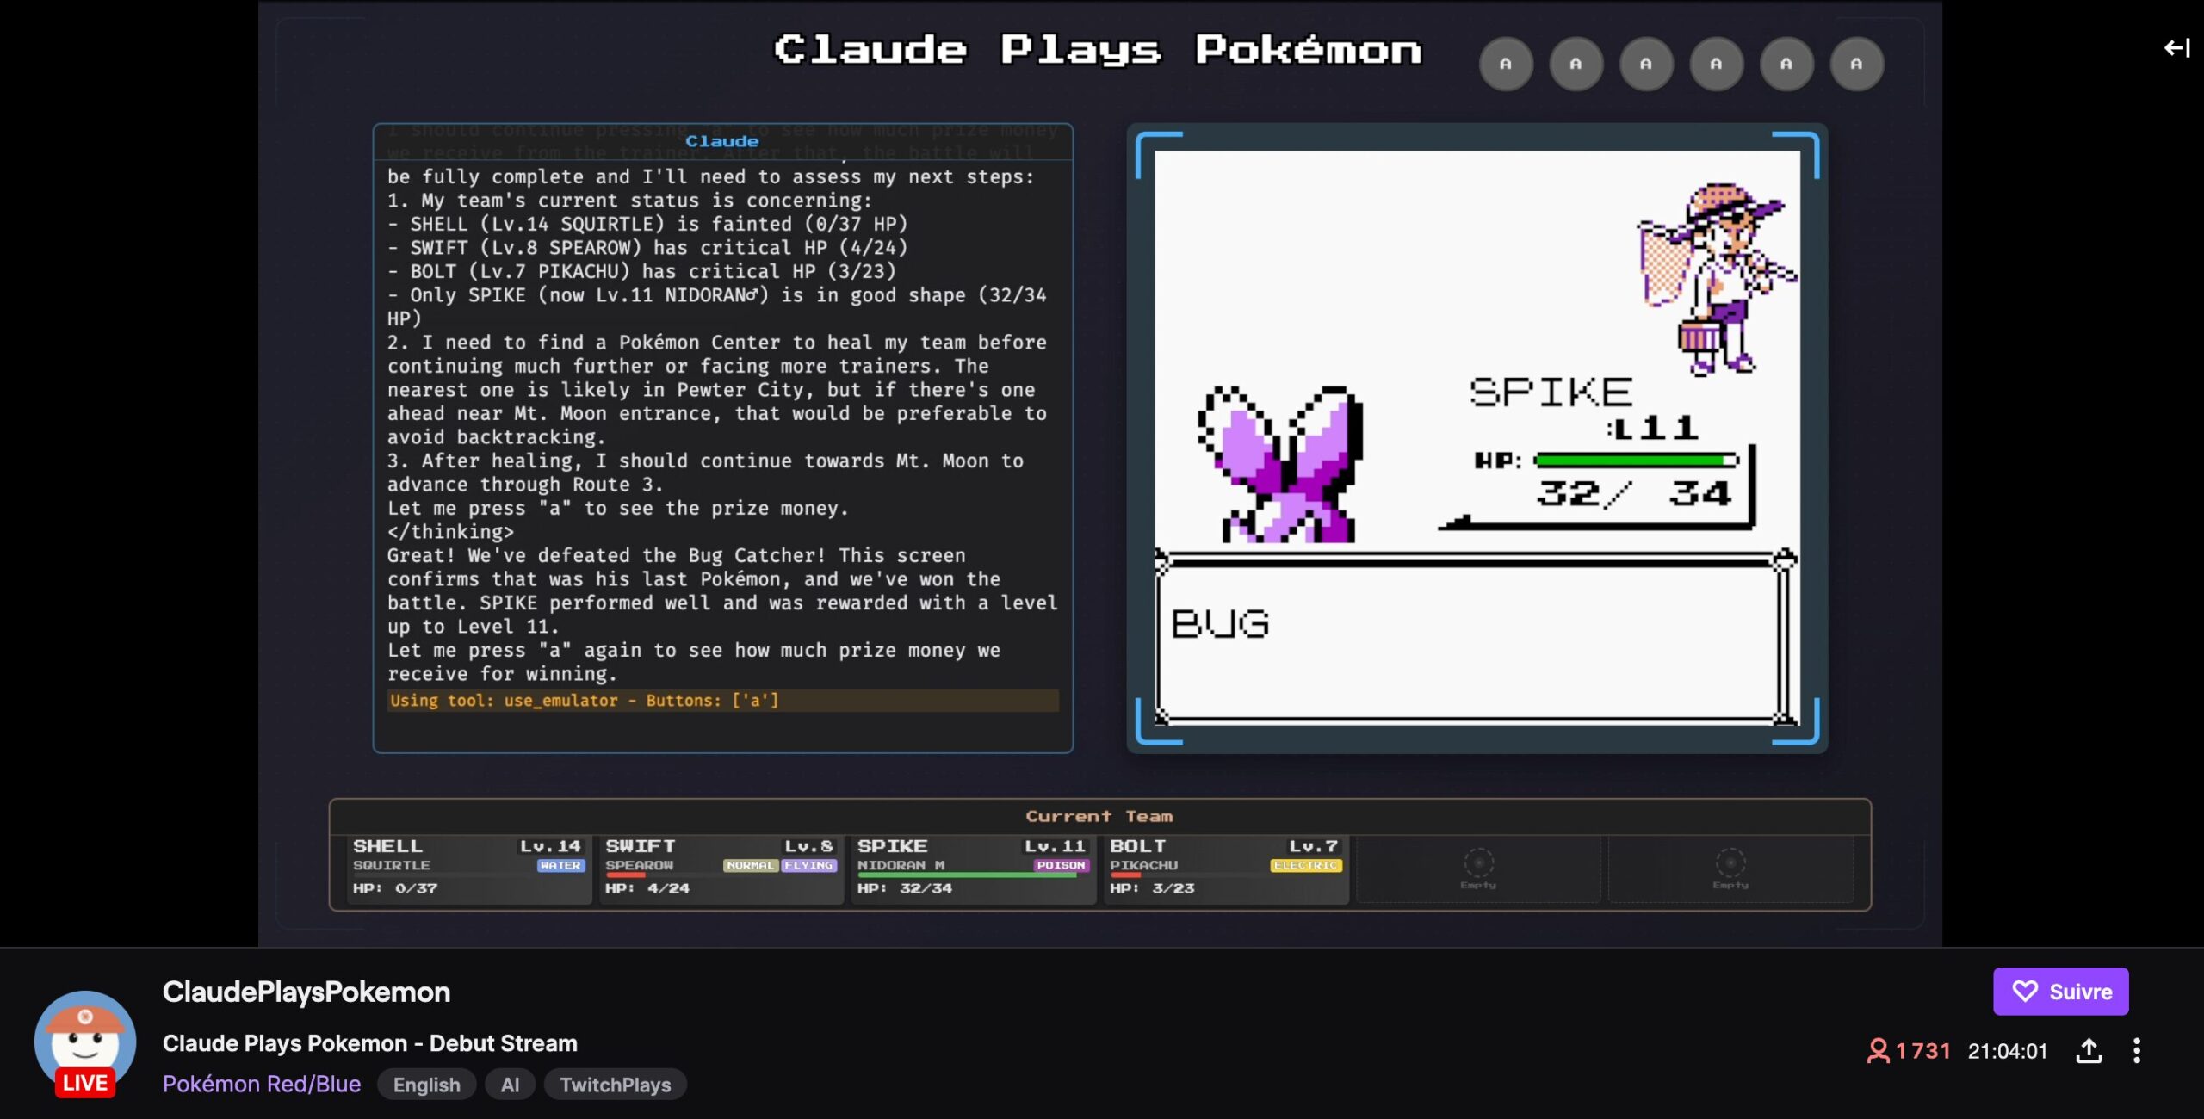The height and width of the screenshot is (1119, 2204).
Task: Click the last empty team slot icon
Action: 1730,863
